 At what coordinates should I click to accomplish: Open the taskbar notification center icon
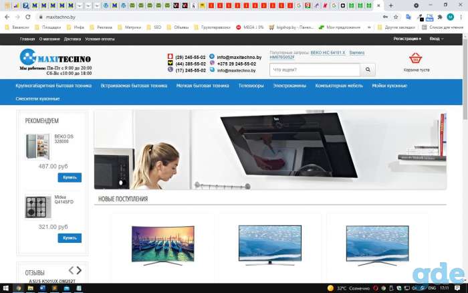457,288
